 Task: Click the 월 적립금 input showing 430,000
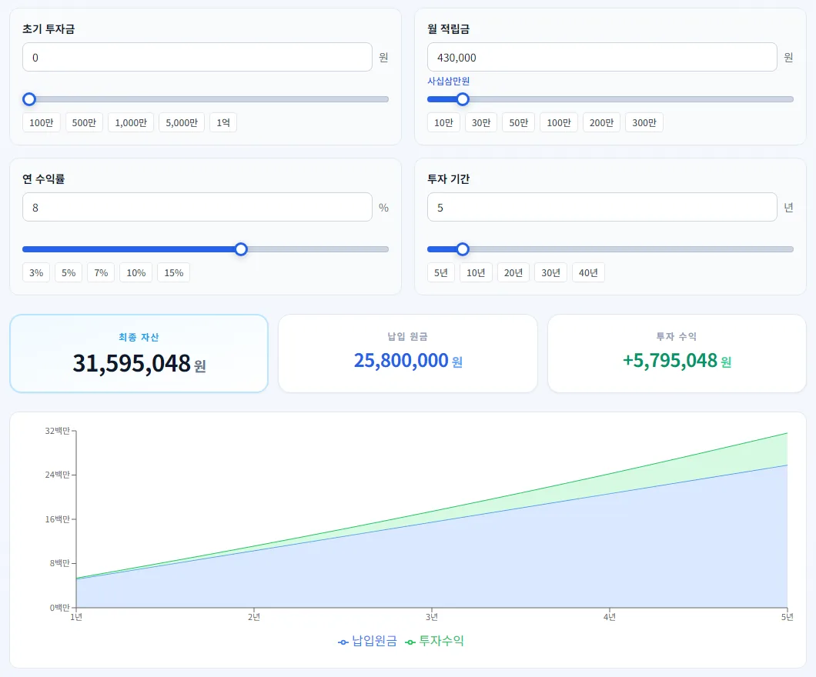click(602, 57)
